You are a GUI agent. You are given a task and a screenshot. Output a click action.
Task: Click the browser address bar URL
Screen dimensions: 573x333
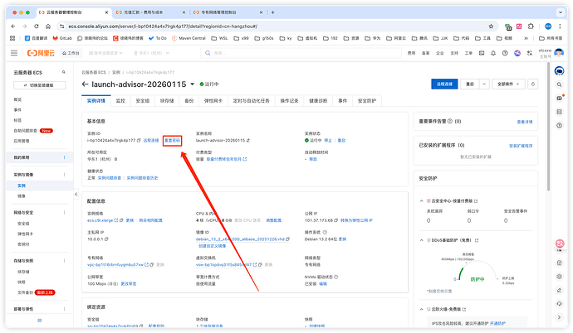click(166, 27)
